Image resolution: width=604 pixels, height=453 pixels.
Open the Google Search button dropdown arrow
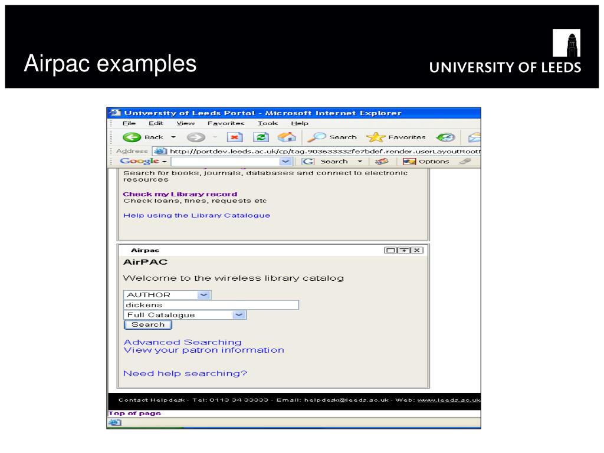pyautogui.click(x=360, y=162)
